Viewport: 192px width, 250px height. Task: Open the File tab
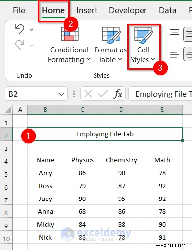(19, 10)
